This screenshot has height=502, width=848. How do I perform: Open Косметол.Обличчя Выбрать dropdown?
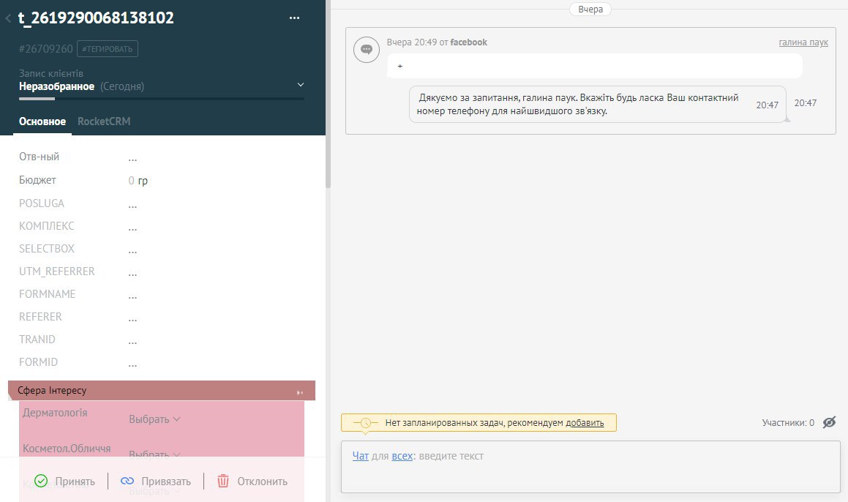click(x=154, y=455)
